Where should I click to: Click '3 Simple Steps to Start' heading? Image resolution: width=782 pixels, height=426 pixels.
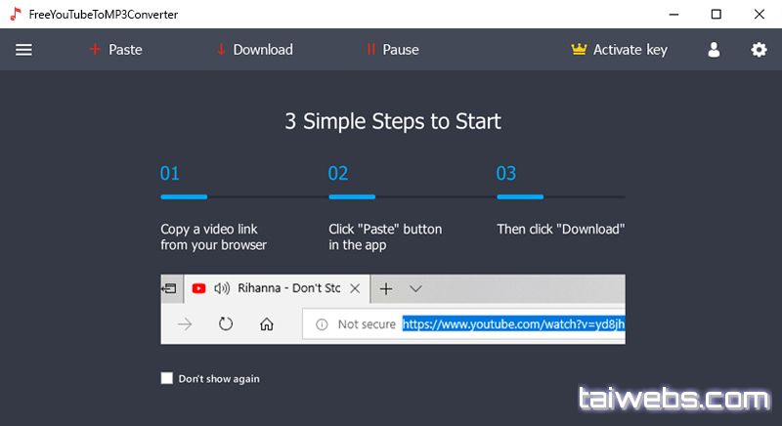[393, 121]
